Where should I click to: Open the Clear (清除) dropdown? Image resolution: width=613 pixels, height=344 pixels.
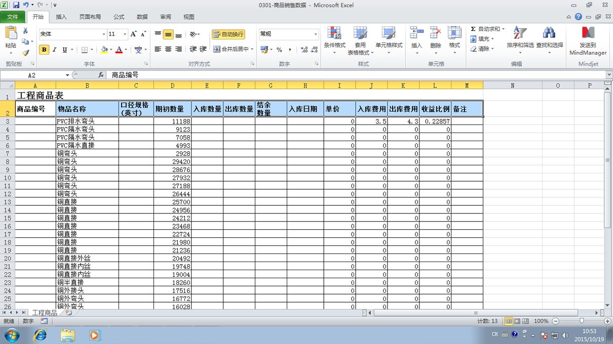click(481, 49)
